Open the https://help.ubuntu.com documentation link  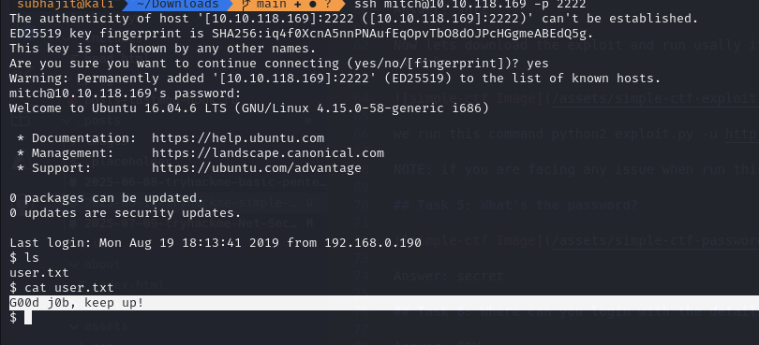coord(238,138)
